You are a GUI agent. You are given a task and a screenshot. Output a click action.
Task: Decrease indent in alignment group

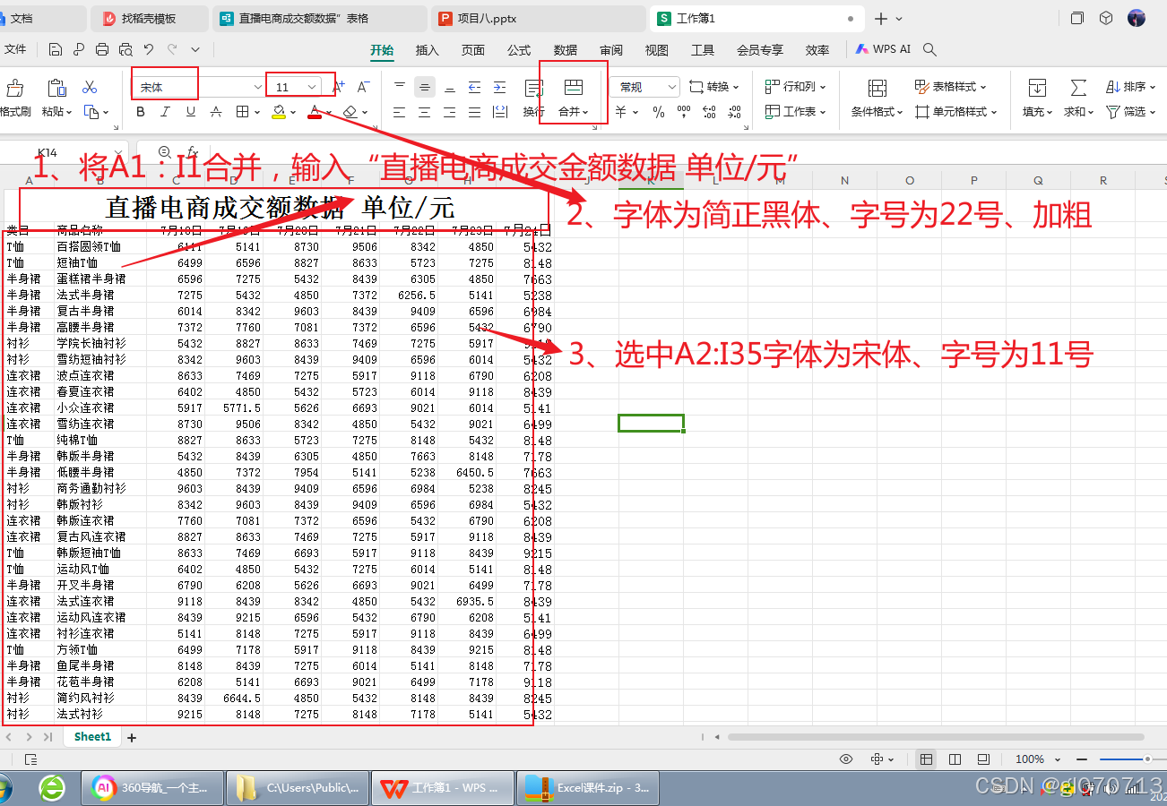pos(474,87)
